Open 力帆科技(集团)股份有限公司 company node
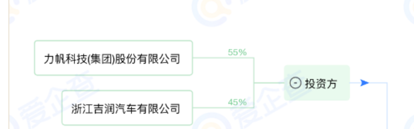The image size is (414, 129). pyautogui.click(x=113, y=58)
